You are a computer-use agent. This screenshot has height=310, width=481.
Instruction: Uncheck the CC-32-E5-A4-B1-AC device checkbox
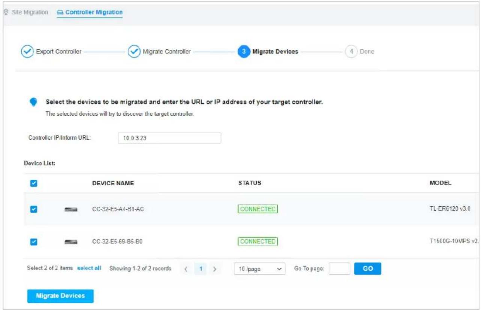tap(33, 209)
